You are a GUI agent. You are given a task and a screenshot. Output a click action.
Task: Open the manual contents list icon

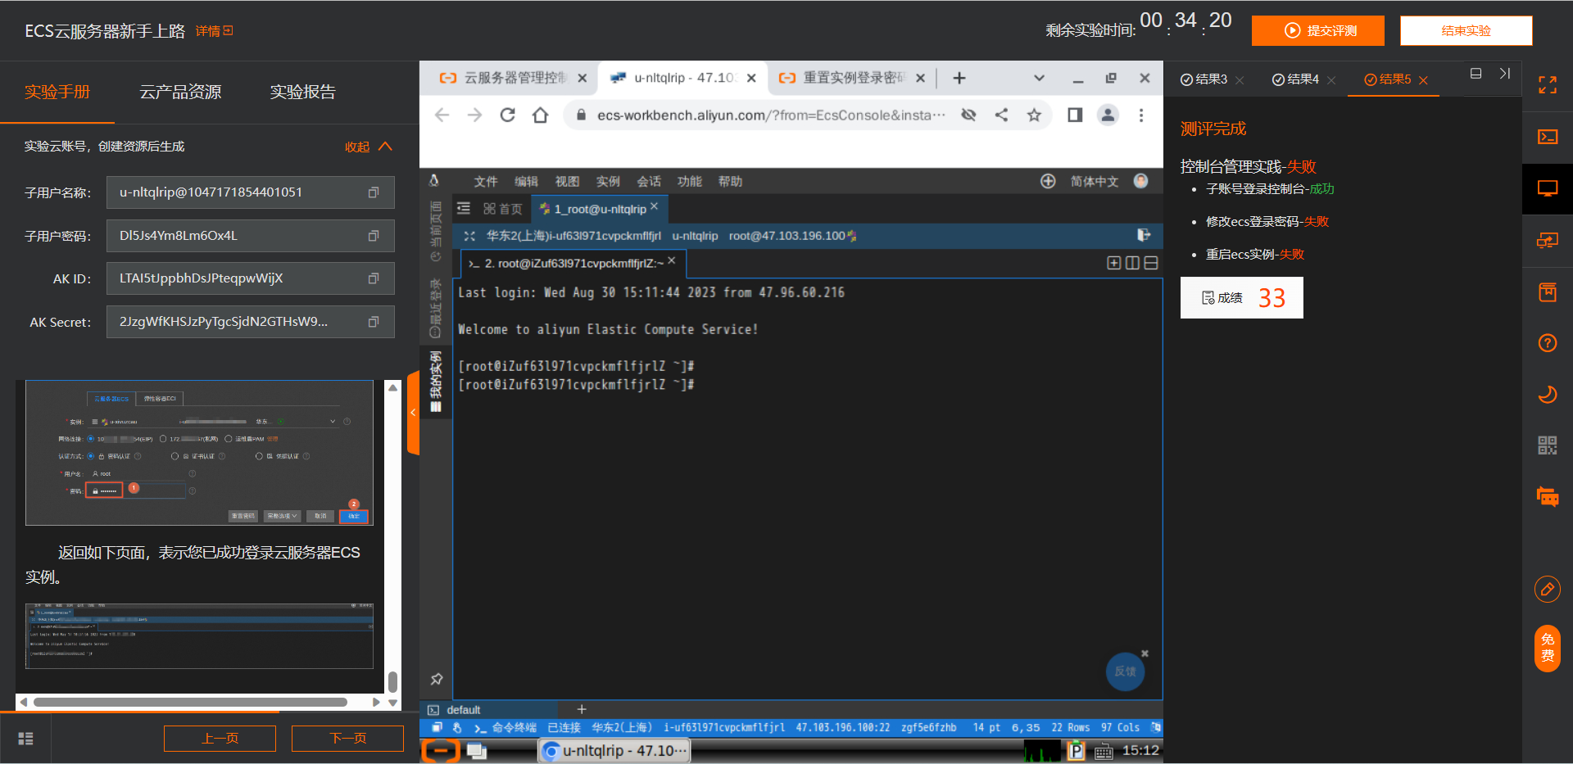[x=25, y=739]
